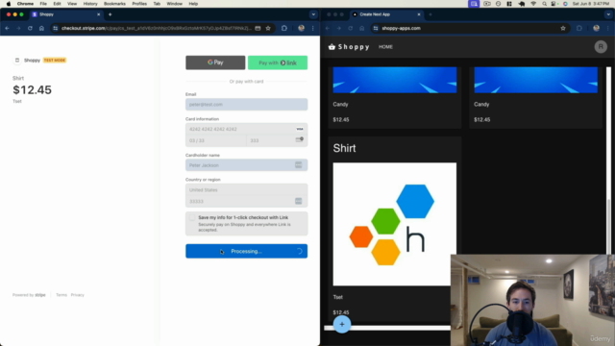The width and height of the screenshot is (615, 346).
Task: Click the ZIP code field
Action: (246, 201)
